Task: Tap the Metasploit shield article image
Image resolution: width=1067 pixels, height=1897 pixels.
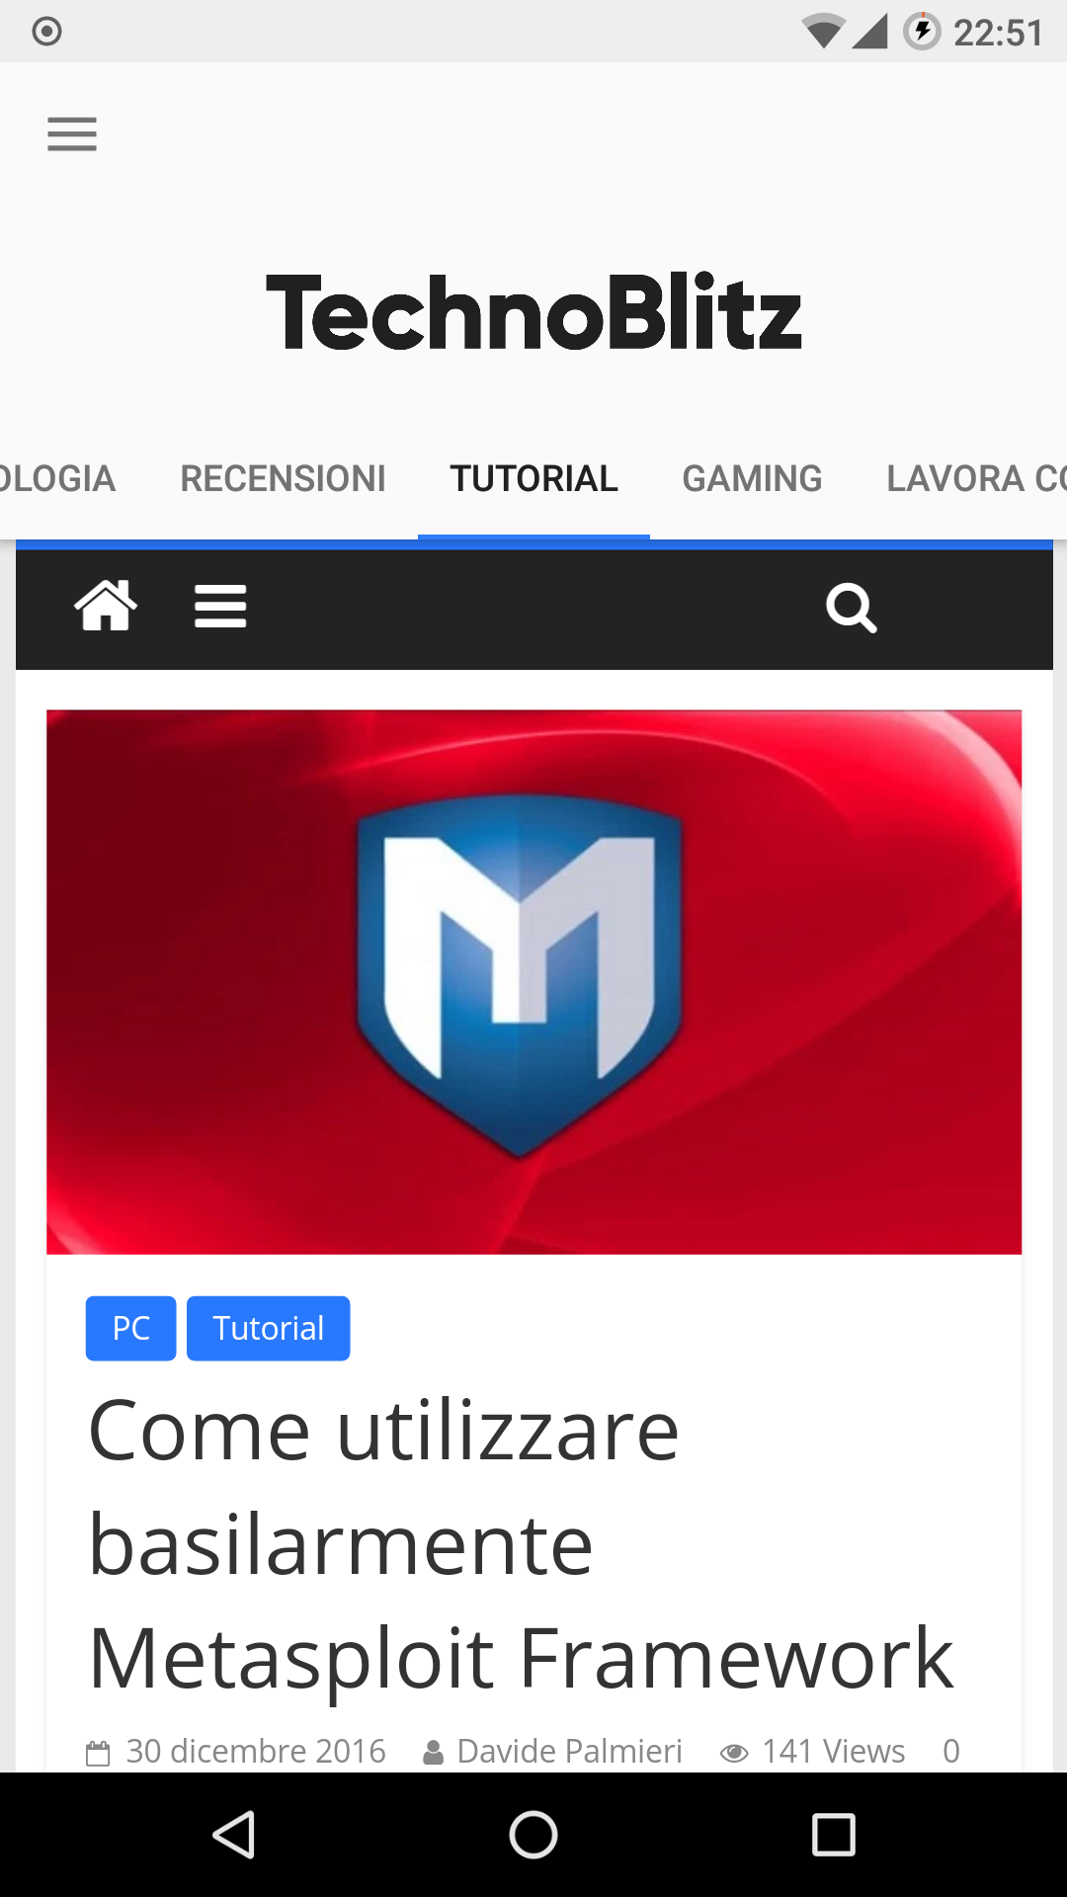Action: tap(533, 982)
